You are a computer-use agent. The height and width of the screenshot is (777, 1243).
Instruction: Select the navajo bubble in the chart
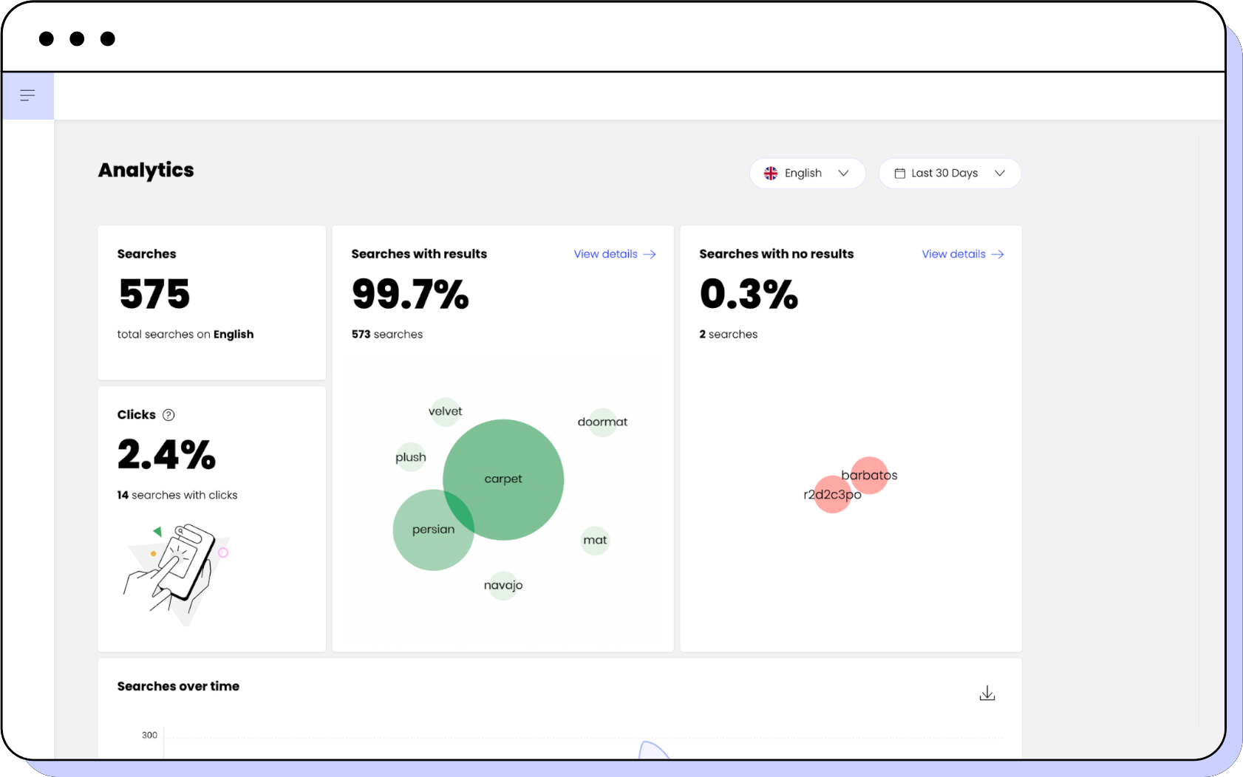[x=503, y=585]
